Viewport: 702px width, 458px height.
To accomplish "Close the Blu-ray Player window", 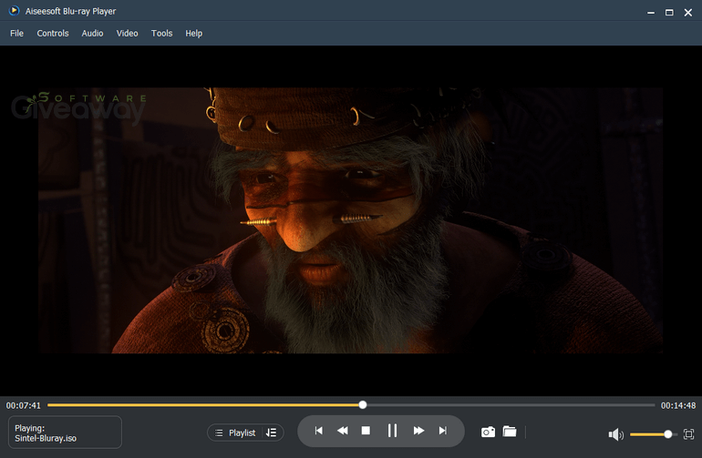I will pyautogui.click(x=688, y=13).
